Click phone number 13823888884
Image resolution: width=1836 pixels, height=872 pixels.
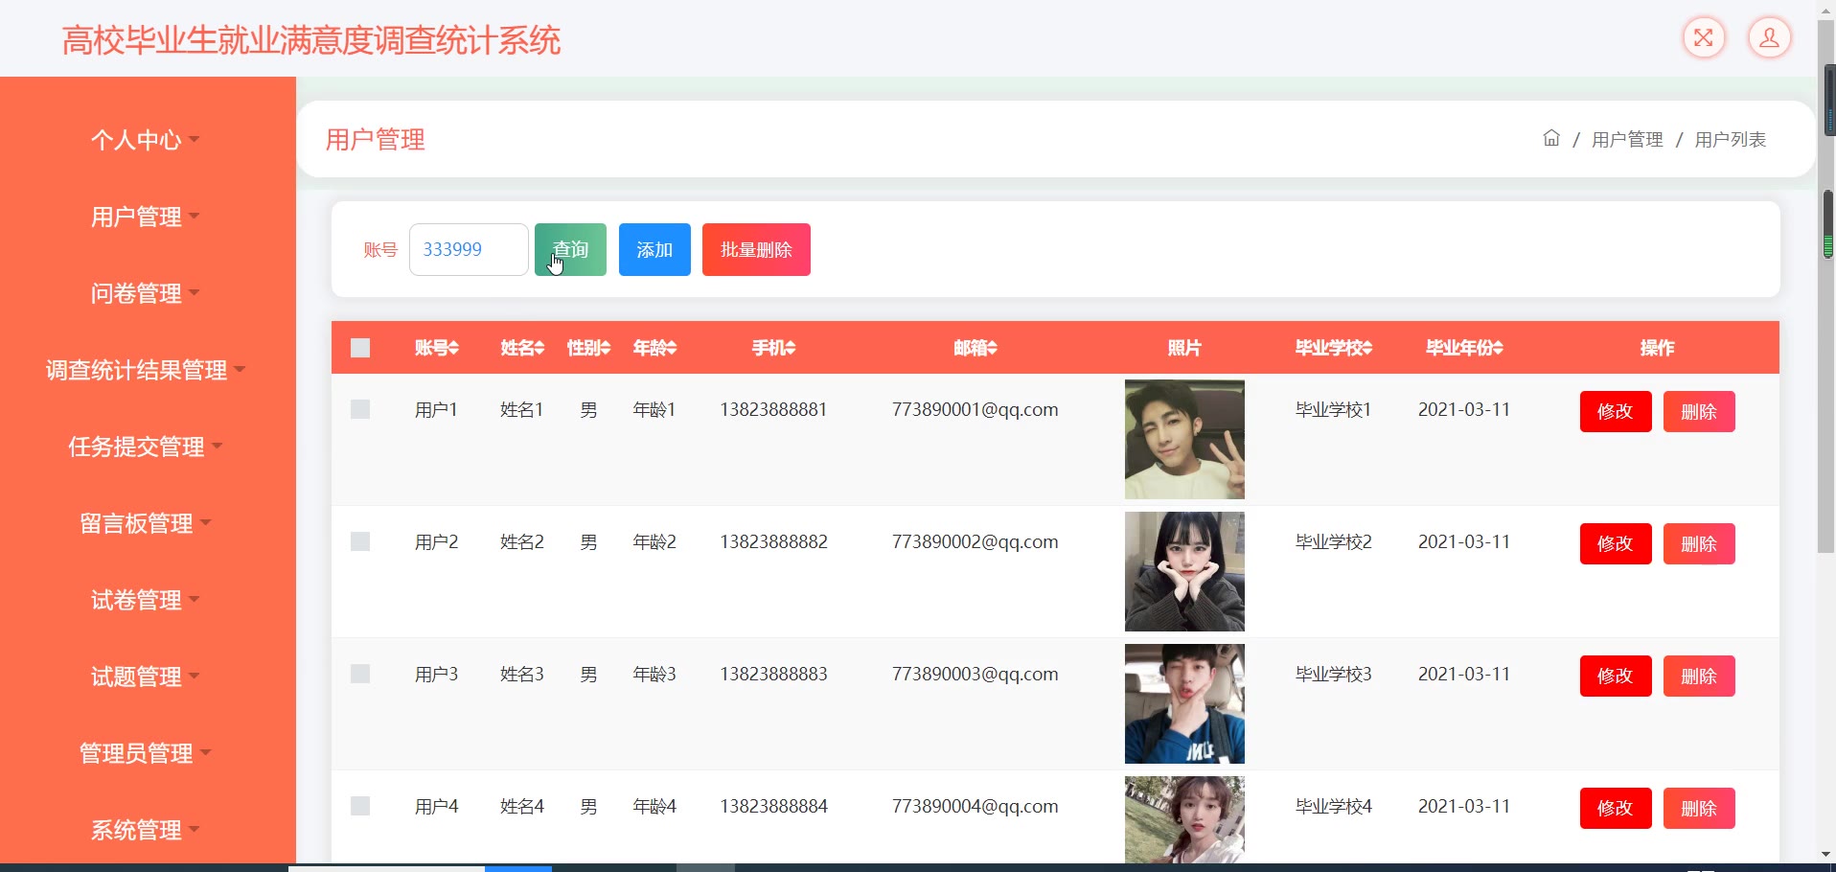coord(773,806)
